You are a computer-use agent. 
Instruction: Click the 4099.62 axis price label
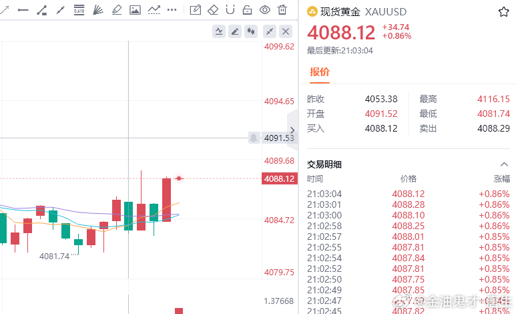click(279, 47)
